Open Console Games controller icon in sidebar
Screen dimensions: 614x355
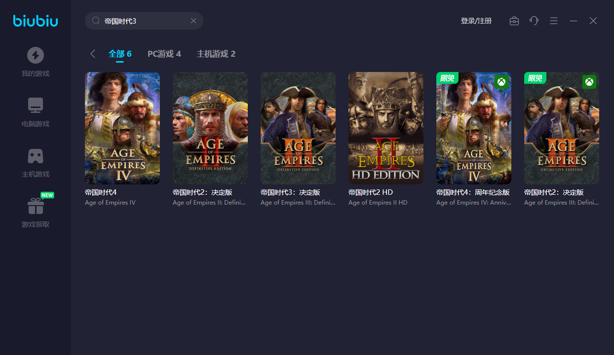pyautogui.click(x=36, y=156)
